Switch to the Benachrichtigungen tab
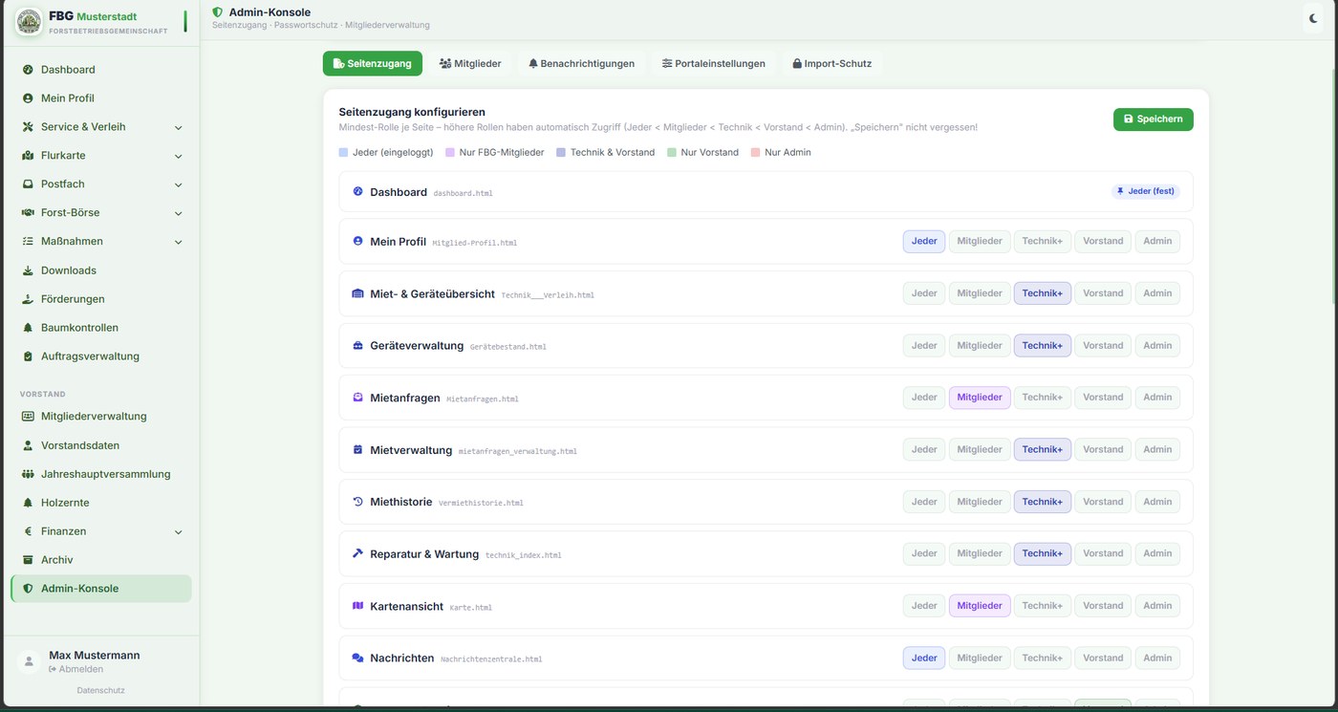 (581, 64)
